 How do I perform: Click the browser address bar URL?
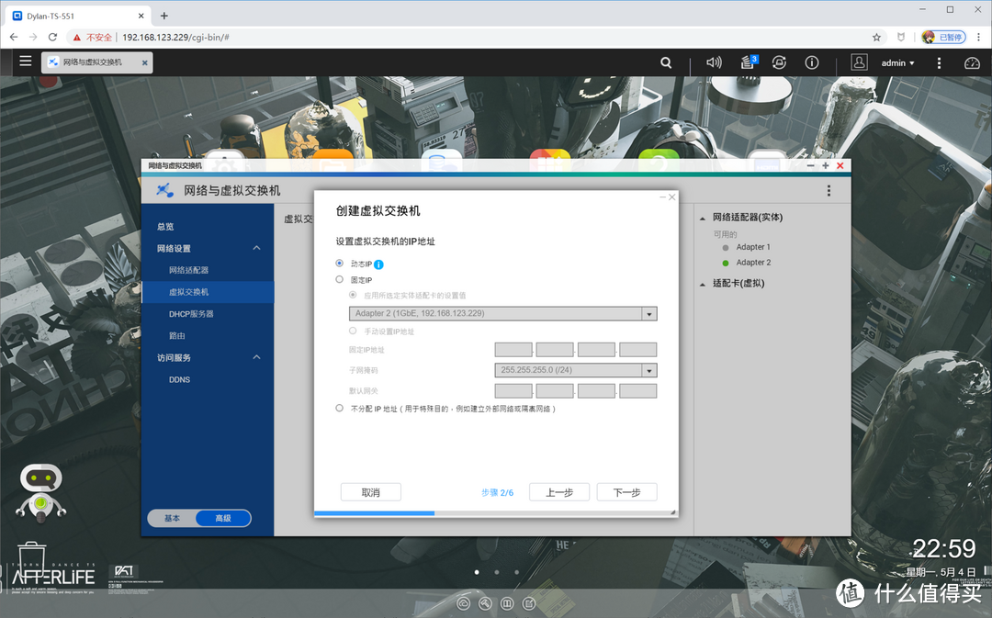175,38
